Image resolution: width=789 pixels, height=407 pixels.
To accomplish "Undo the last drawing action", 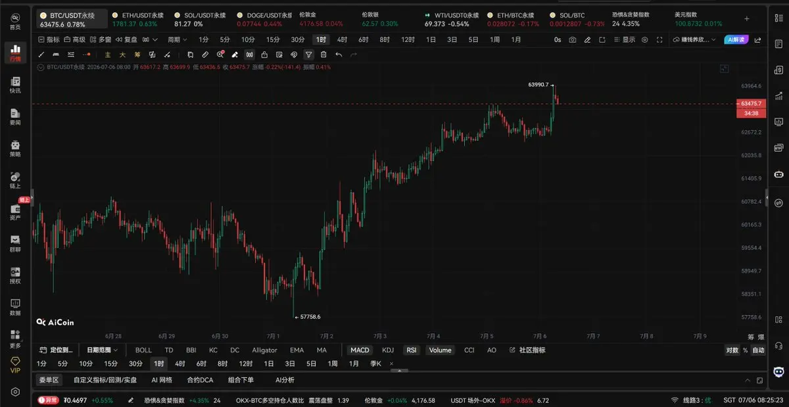I will [339, 55].
